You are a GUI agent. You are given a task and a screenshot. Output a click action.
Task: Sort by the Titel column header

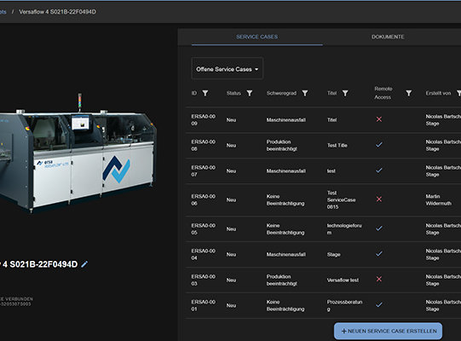pos(332,93)
